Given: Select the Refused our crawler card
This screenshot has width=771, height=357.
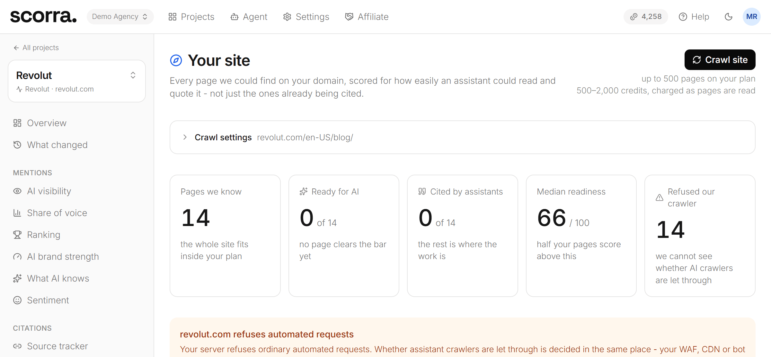Looking at the screenshot, I should [700, 236].
